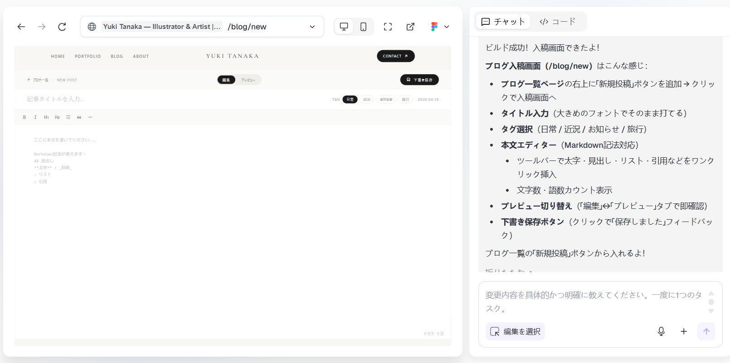Image resolution: width=730 pixels, height=363 pixels.
Task: Click the 2026.04.16 date text
Action: [x=428, y=99]
